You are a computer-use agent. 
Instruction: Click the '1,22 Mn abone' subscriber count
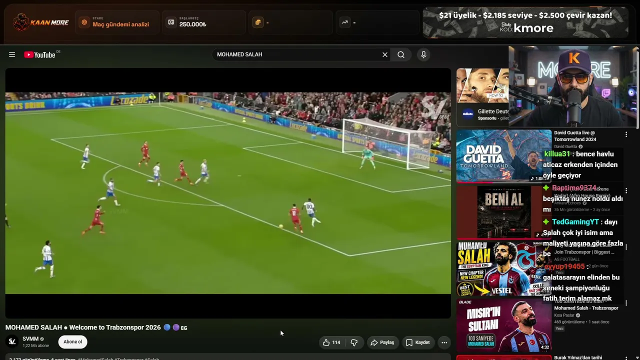[x=35, y=345]
